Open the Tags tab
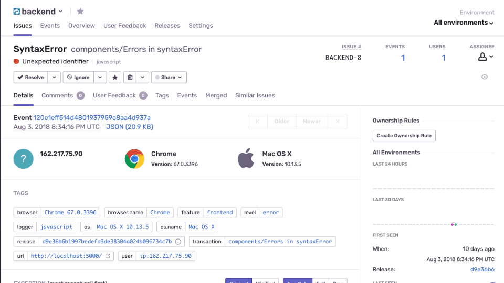Image resolution: width=504 pixels, height=283 pixels. (162, 95)
